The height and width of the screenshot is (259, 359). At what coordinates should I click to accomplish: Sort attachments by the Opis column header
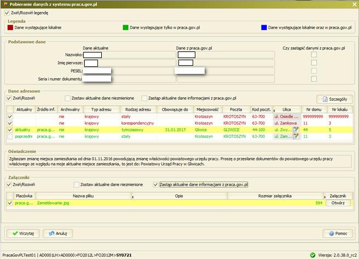pos(179,196)
